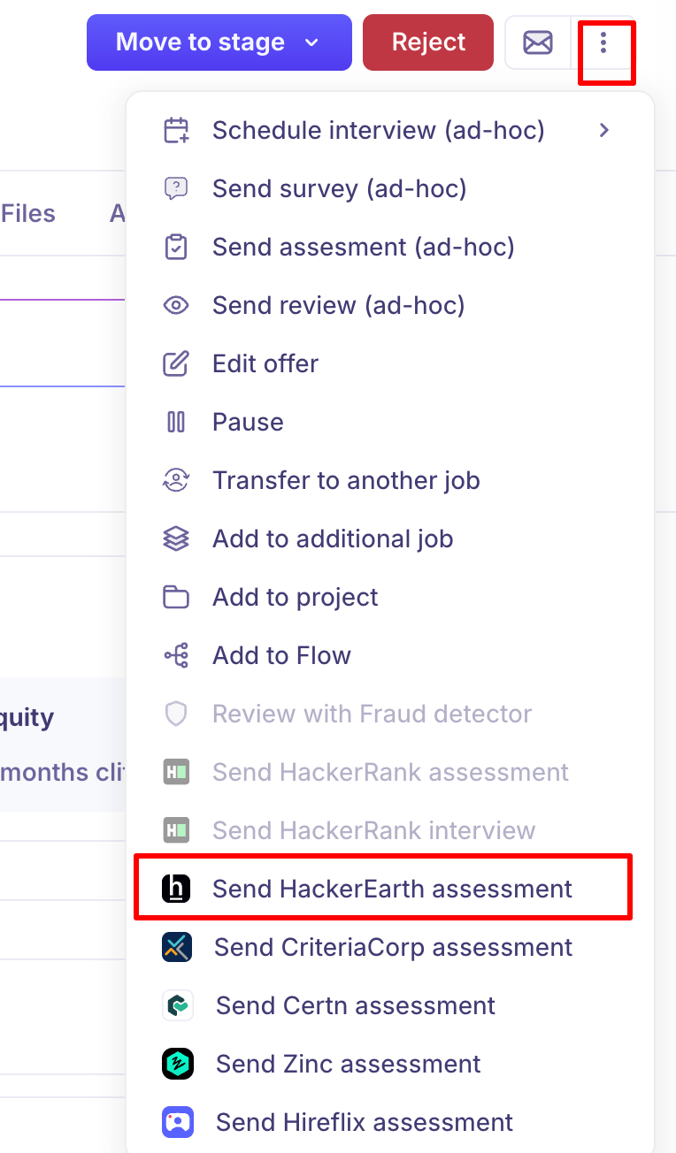Click the Hireflix logo icon
676x1153 pixels.
[177, 1122]
